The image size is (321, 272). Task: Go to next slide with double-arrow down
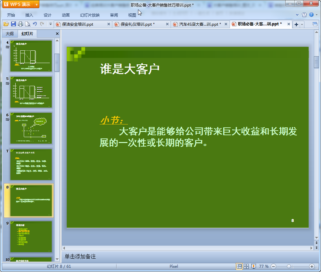[316, 248]
